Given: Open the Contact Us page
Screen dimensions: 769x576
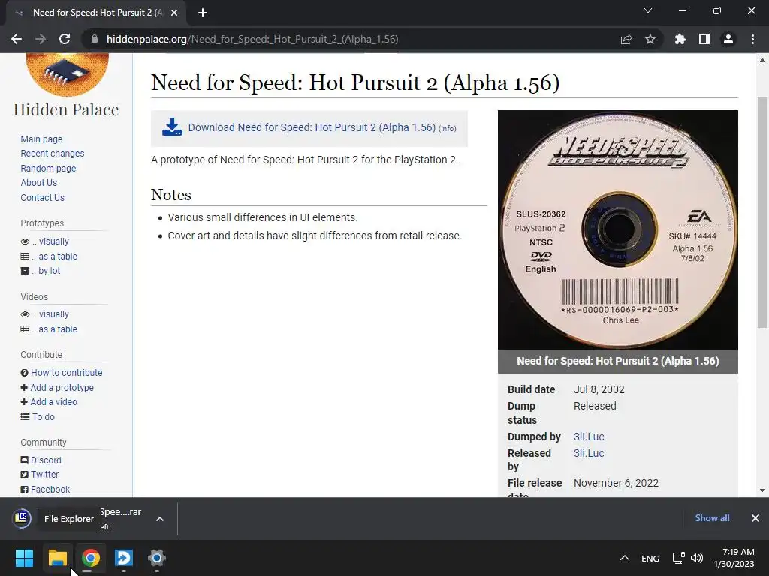Looking at the screenshot, I should 42,197.
